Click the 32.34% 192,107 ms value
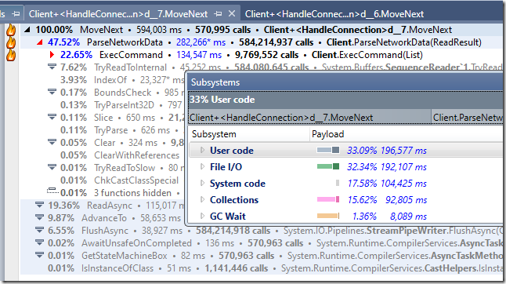This screenshot has width=506, height=284. [387, 167]
